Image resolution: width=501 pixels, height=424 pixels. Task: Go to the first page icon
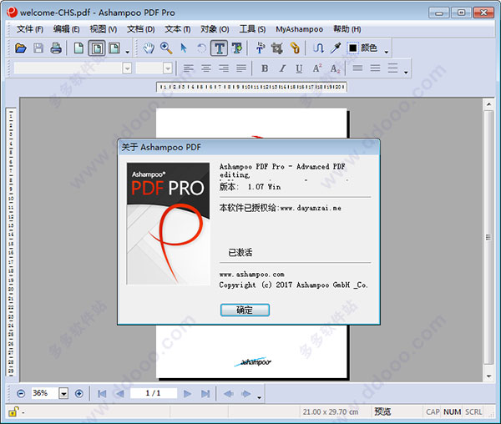tap(102, 394)
